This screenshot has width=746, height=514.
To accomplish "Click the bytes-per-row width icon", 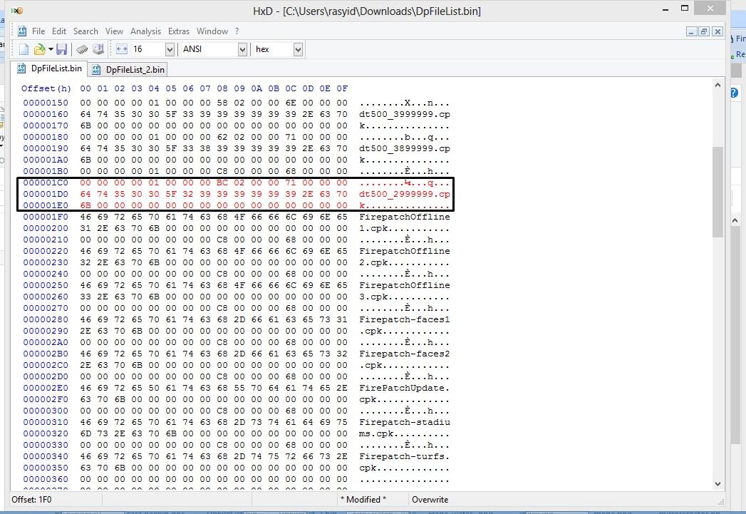I will [121, 49].
